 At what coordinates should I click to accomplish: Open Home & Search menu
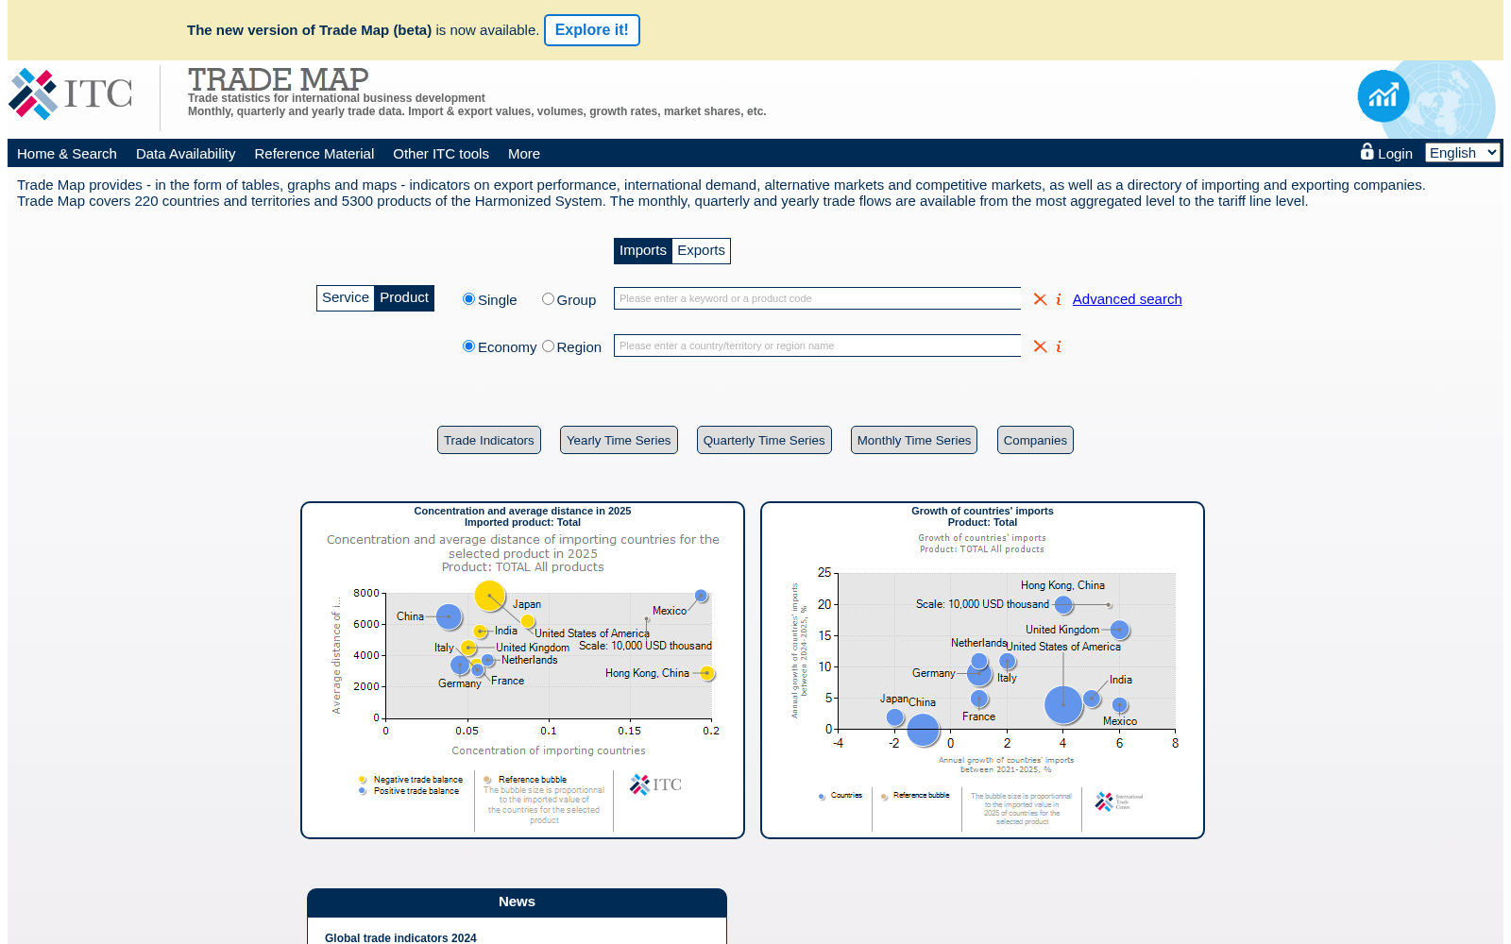point(67,154)
